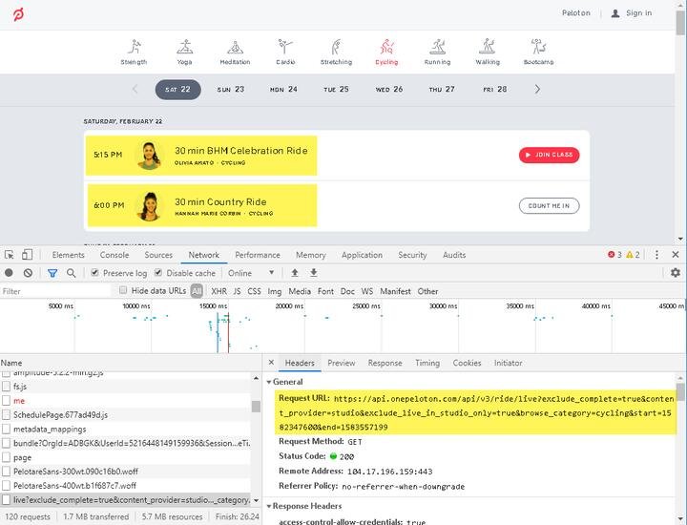
Task: Click the COUNT ME IN button
Action: (x=549, y=205)
